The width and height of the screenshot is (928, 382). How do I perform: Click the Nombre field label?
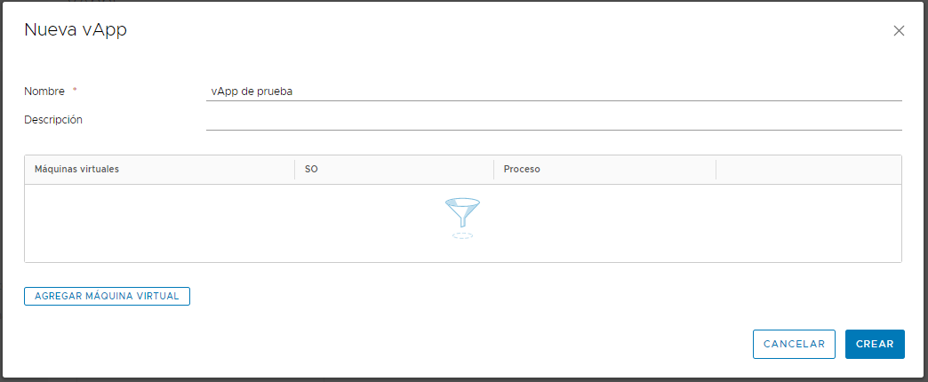click(x=44, y=92)
